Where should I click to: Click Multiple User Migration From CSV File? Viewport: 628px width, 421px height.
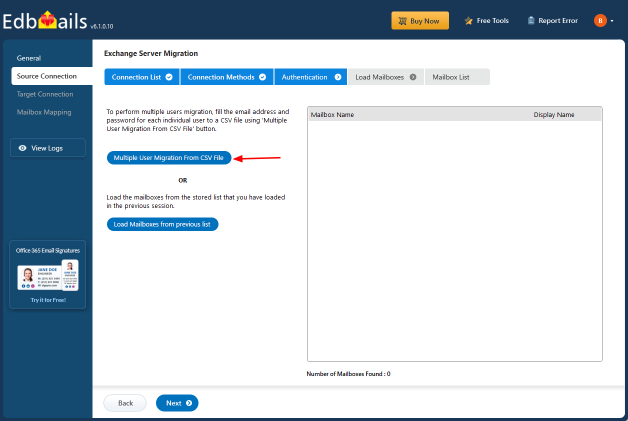[169, 158]
